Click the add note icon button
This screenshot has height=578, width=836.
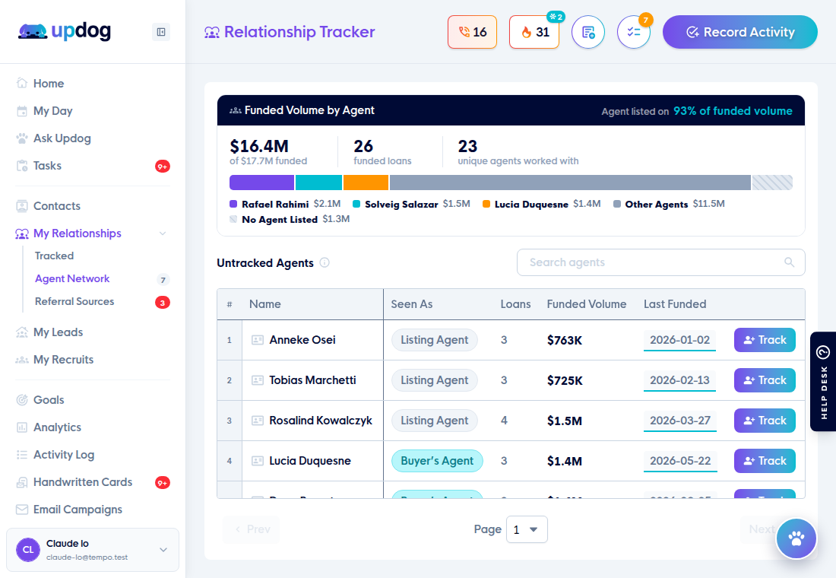(588, 32)
